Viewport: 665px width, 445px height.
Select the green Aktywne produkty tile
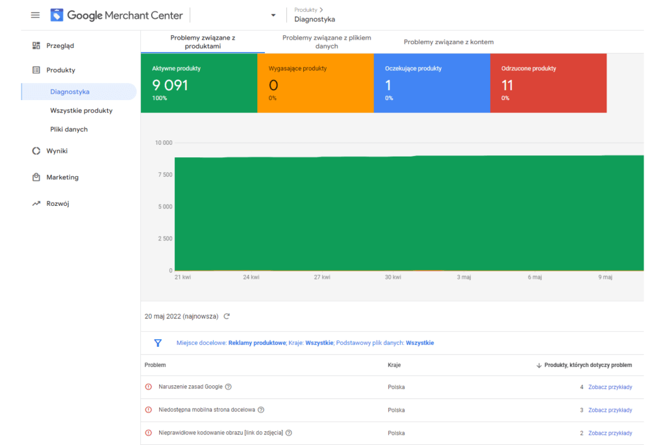pyautogui.click(x=199, y=83)
